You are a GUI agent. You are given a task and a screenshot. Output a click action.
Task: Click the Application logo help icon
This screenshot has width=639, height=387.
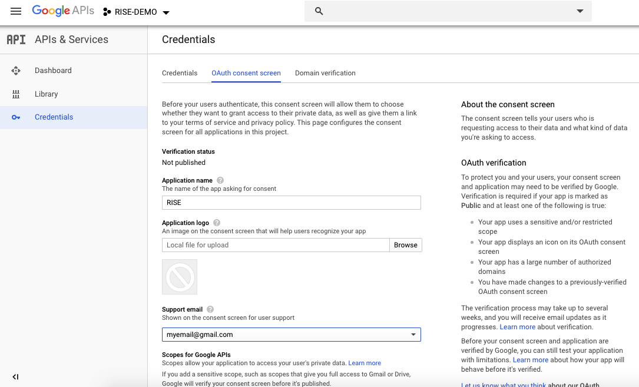tap(217, 223)
